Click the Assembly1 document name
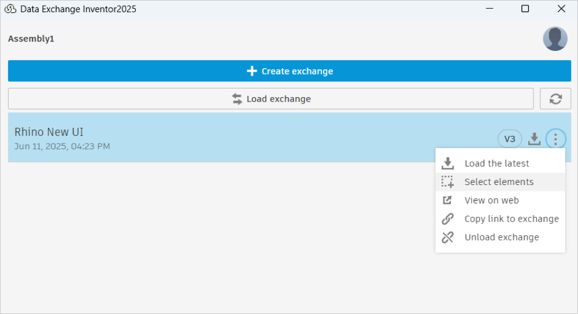This screenshot has width=578, height=314. coord(31,39)
